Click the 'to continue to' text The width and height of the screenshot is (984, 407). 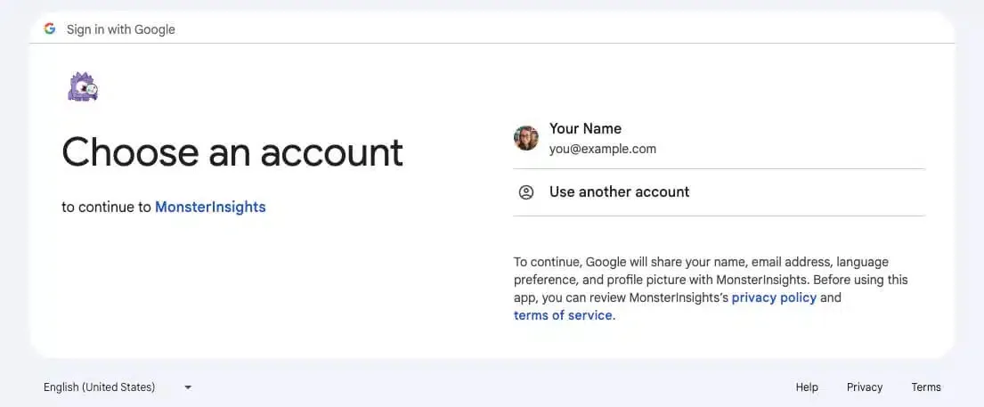click(106, 207)
